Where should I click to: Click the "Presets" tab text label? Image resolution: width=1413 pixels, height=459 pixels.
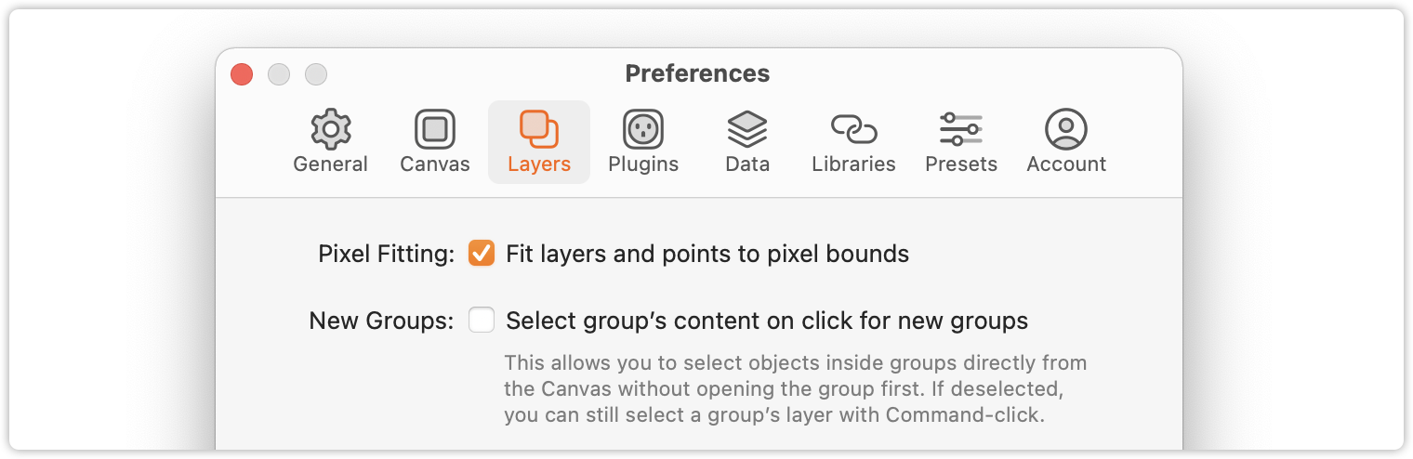coord(961,164)
